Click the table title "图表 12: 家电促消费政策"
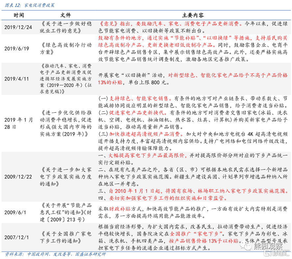 [x=30, y=5]
